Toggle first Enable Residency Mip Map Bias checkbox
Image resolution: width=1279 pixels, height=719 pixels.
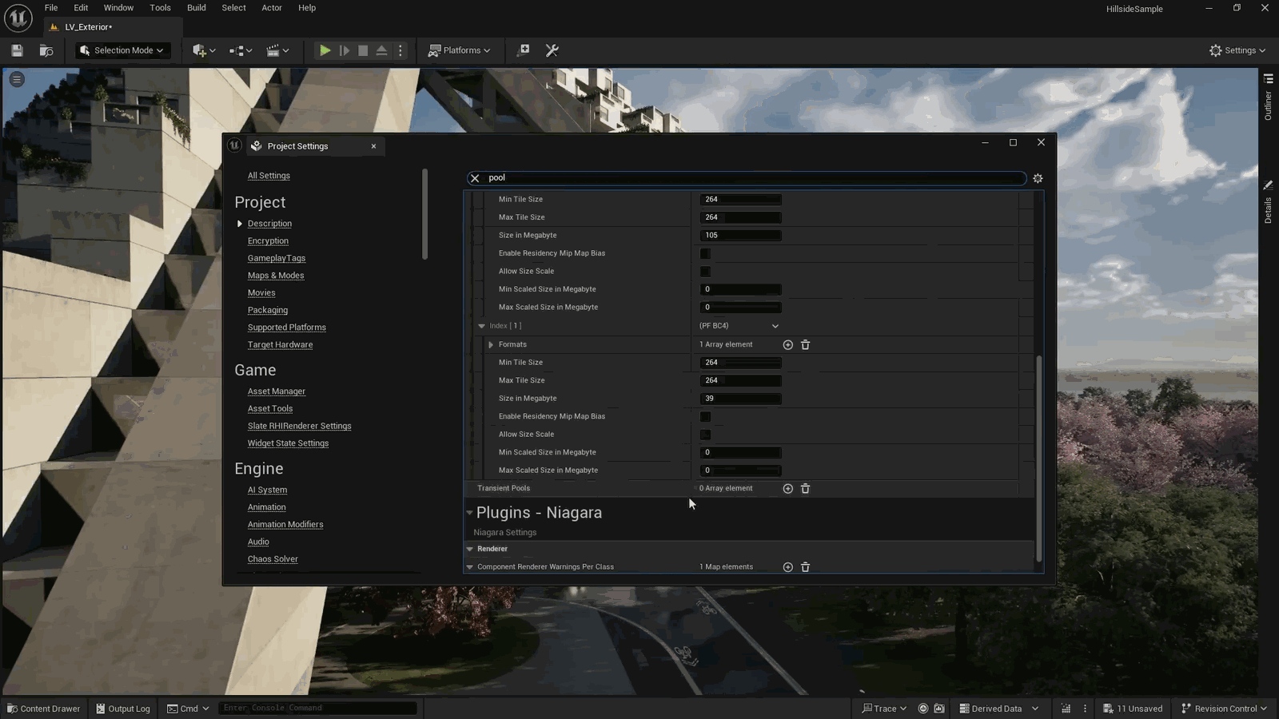(705, 253)
